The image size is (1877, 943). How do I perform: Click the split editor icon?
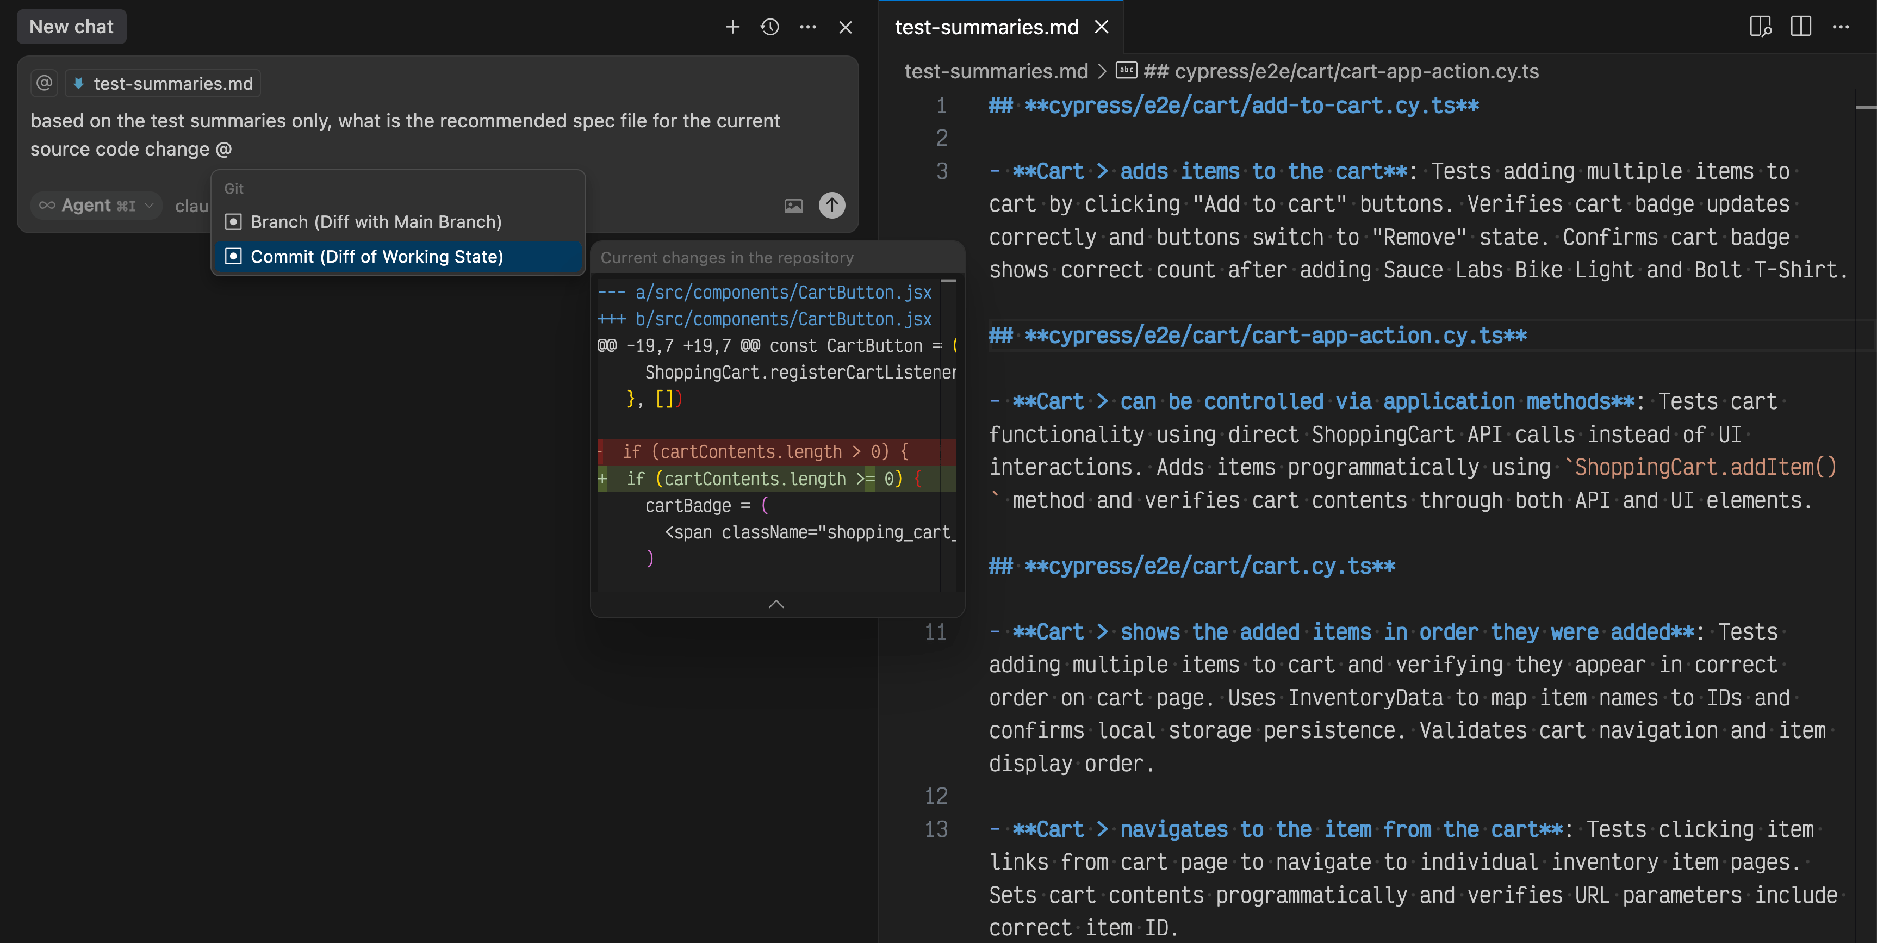point(1800,27)
